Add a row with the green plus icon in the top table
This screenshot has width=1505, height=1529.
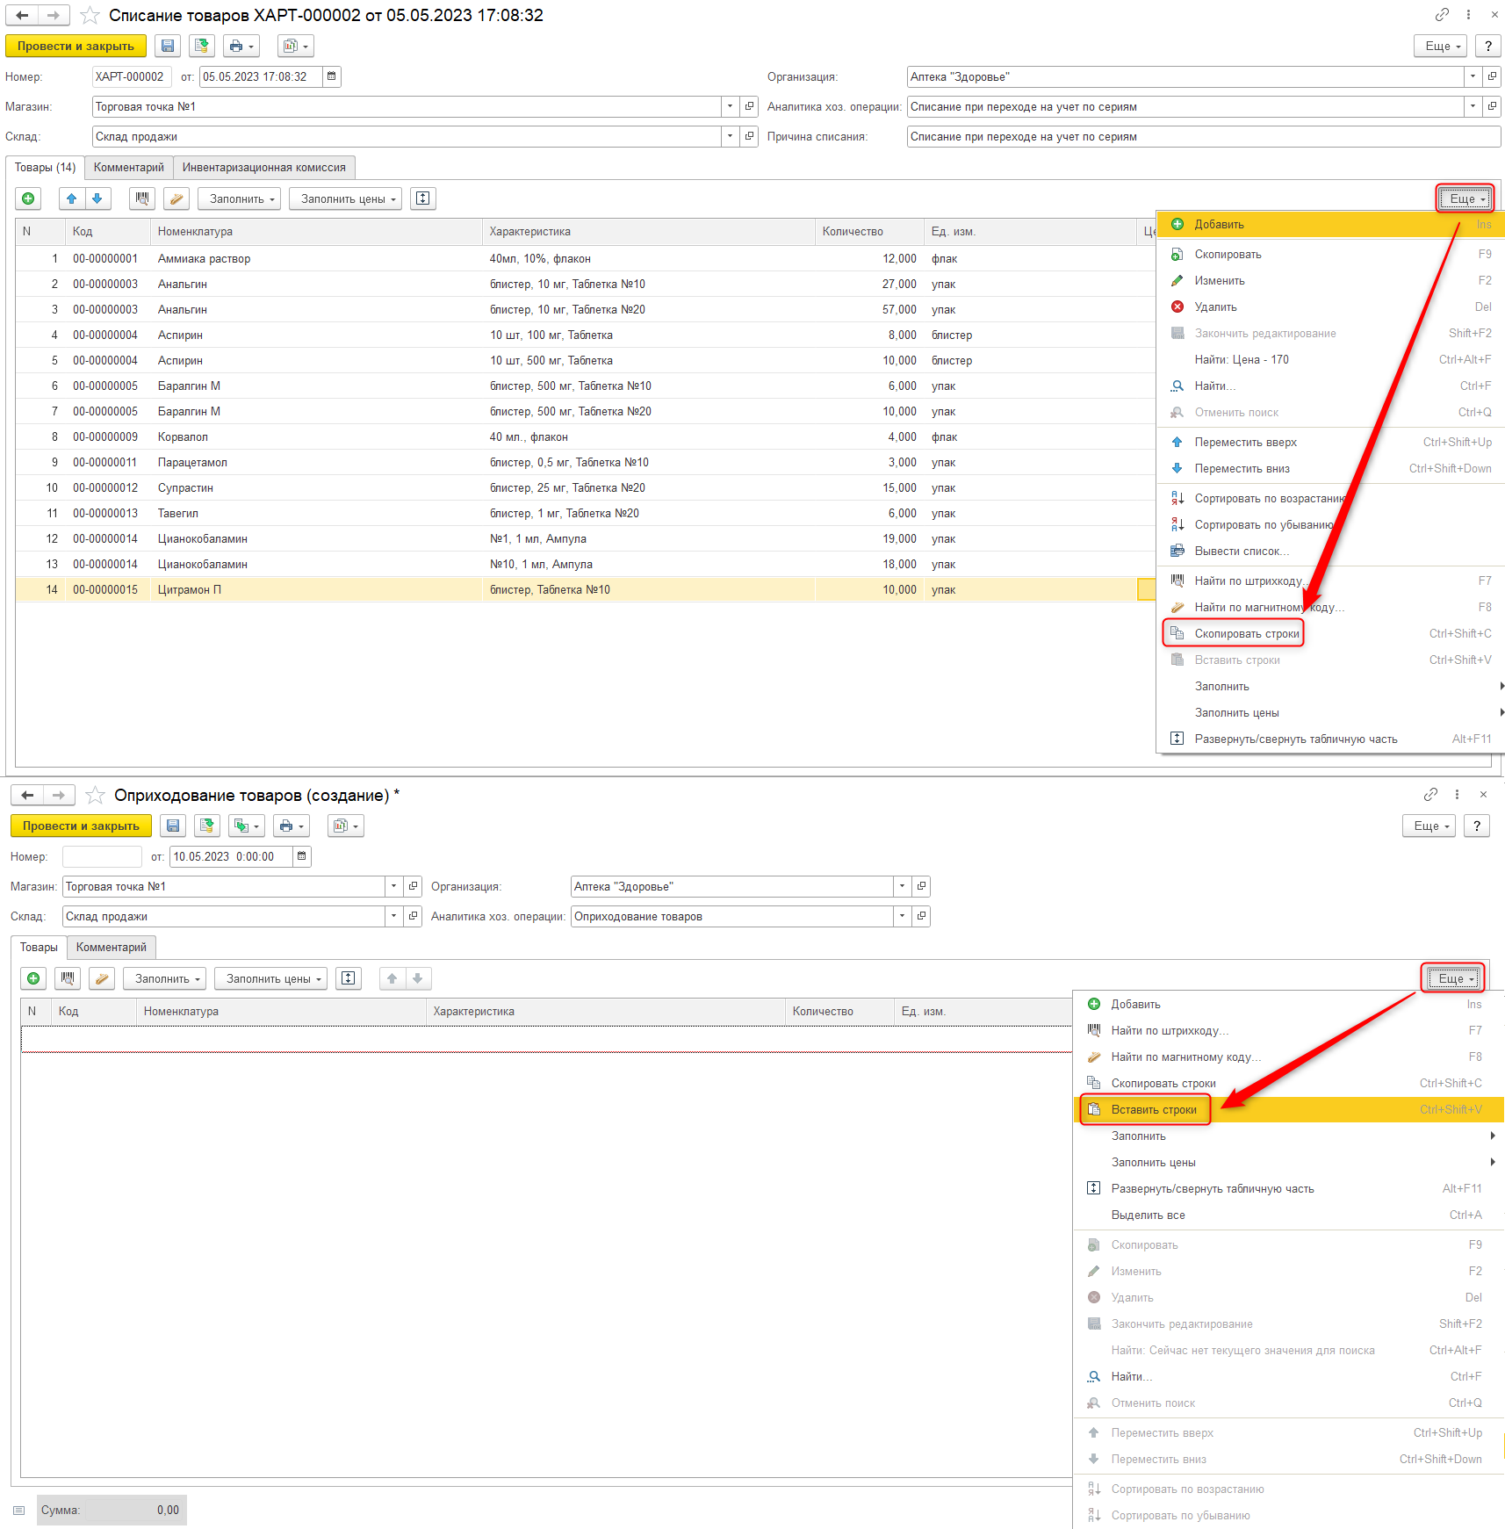28,198
